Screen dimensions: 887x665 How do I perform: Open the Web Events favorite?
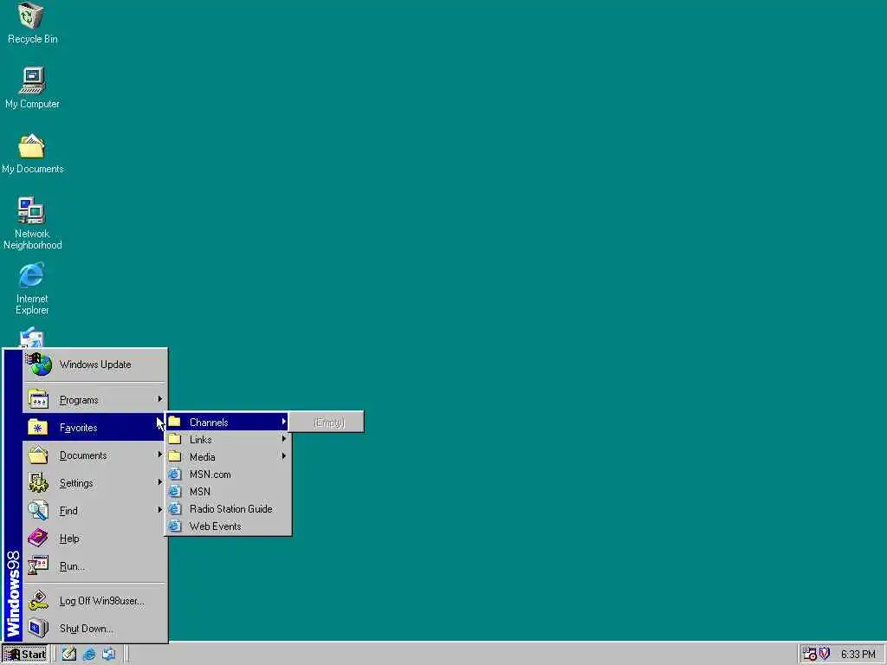point(228,526)
